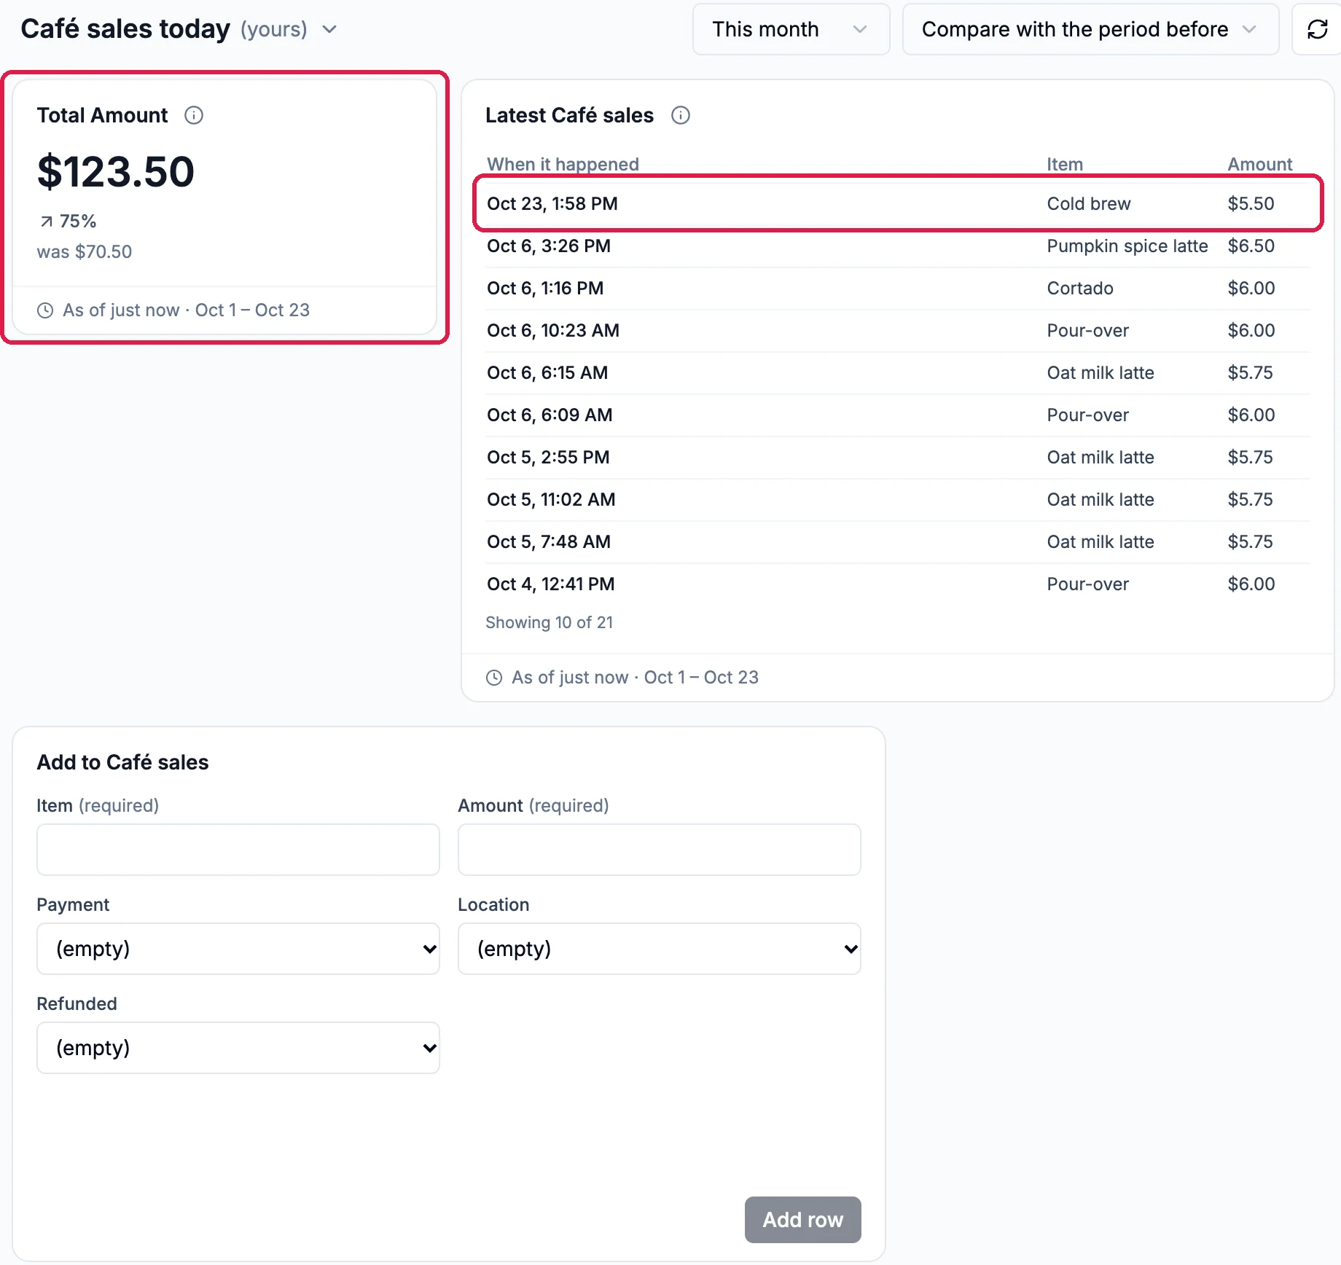Image resolution: width=1341 pixels, height=1265 pixels.
Task: Open the Refunded select box
Action: pos(238,1048)
